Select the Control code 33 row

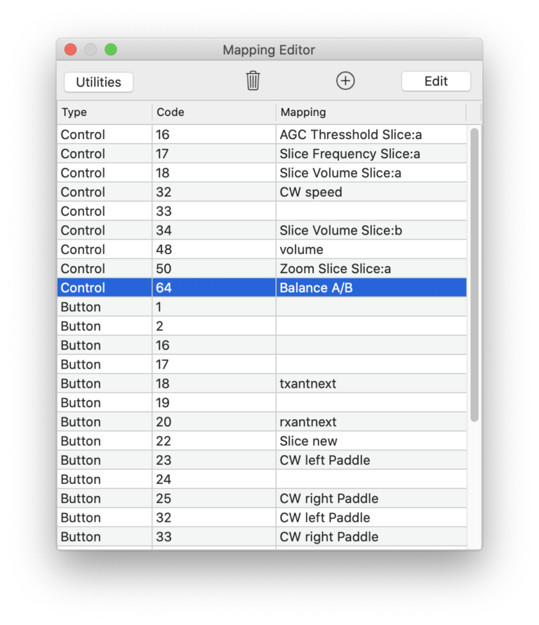pyautogui.click(x=262, y=211)
